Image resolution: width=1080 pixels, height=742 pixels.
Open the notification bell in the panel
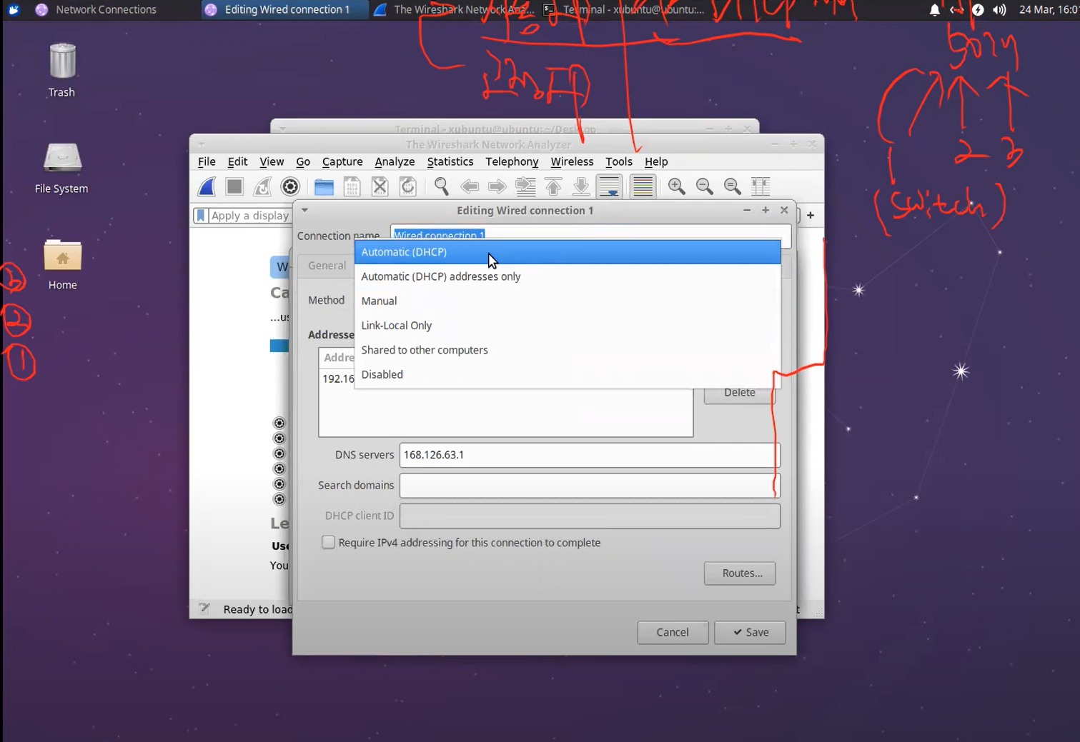(x=934, y=9)
